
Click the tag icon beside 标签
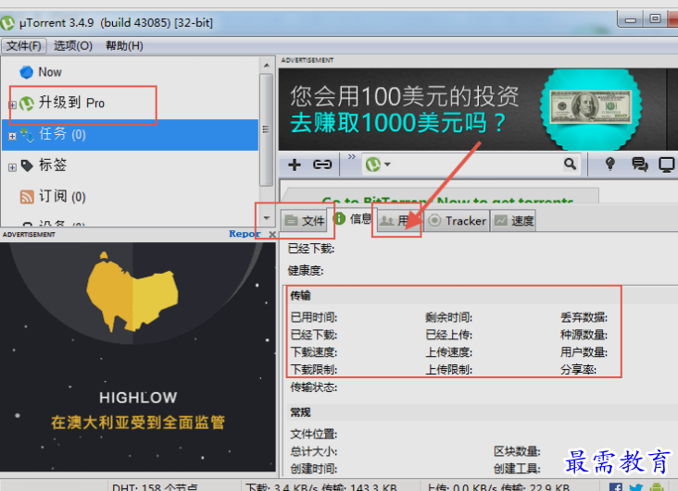coord(27,166)
